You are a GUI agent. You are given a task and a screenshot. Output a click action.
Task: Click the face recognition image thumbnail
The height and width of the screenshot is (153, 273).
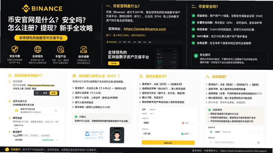coord(117,135)
